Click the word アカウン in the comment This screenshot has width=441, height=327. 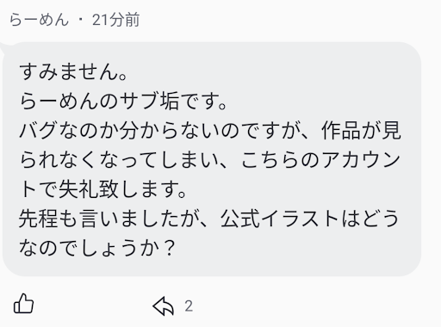coord(361,160)
